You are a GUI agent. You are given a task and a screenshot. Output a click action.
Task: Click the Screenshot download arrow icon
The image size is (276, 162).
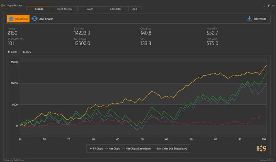tap(249, 18)
